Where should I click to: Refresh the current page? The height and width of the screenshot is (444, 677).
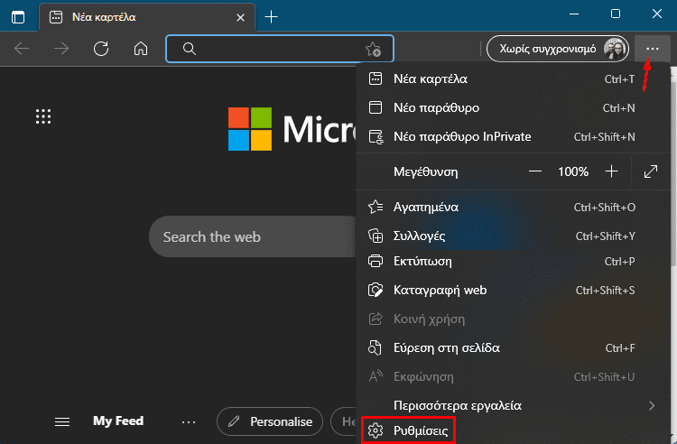[101, 49]
